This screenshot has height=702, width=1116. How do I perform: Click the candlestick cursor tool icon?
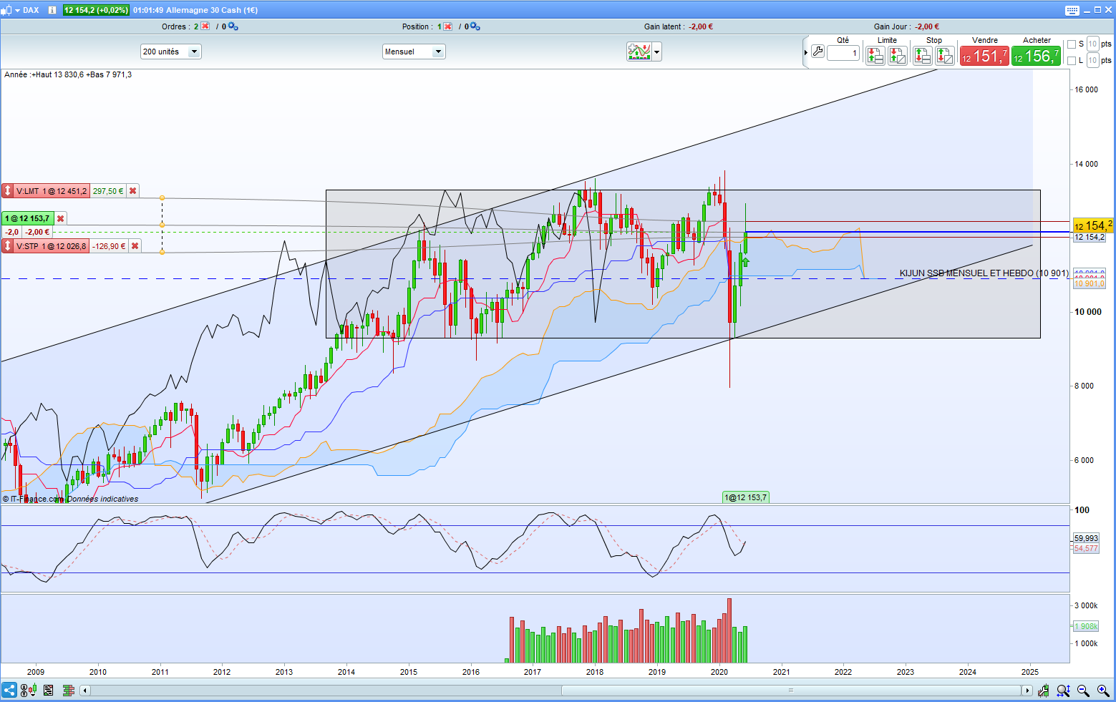pos(1044,691)
